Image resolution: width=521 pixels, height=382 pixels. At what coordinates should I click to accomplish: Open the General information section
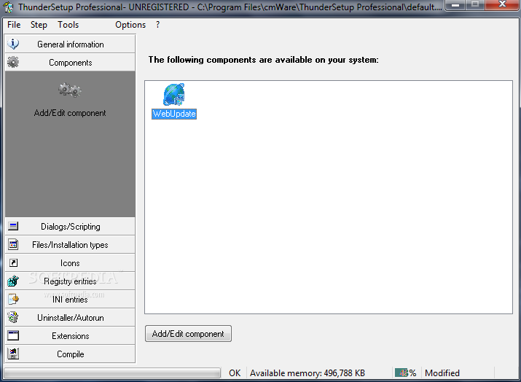(70, 44)
